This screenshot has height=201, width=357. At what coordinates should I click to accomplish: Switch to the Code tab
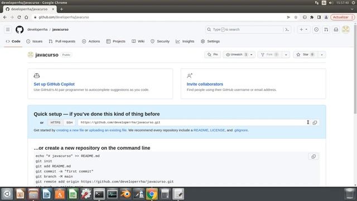click(13, 41)
